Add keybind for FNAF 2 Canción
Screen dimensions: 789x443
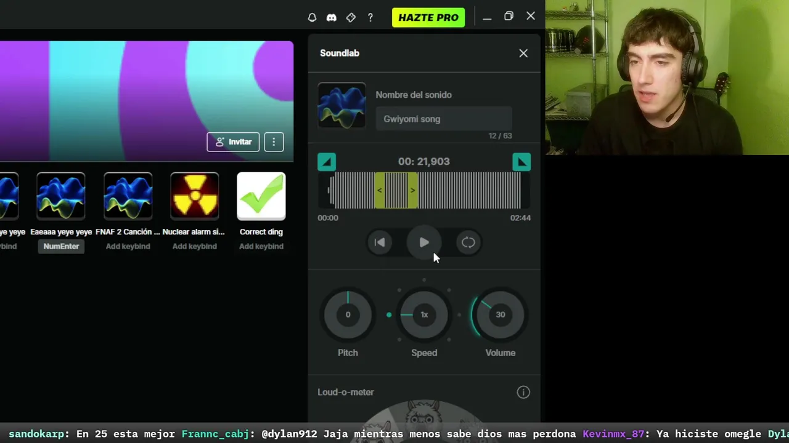pos(128,246)
